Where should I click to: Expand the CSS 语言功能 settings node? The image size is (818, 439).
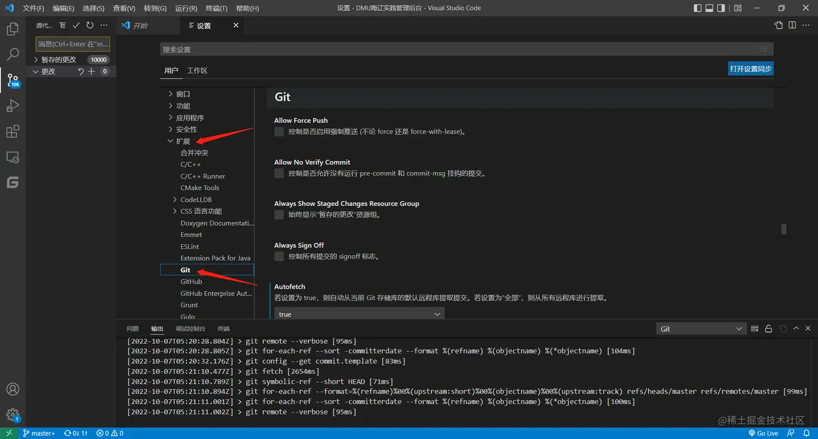pos(175,211)
